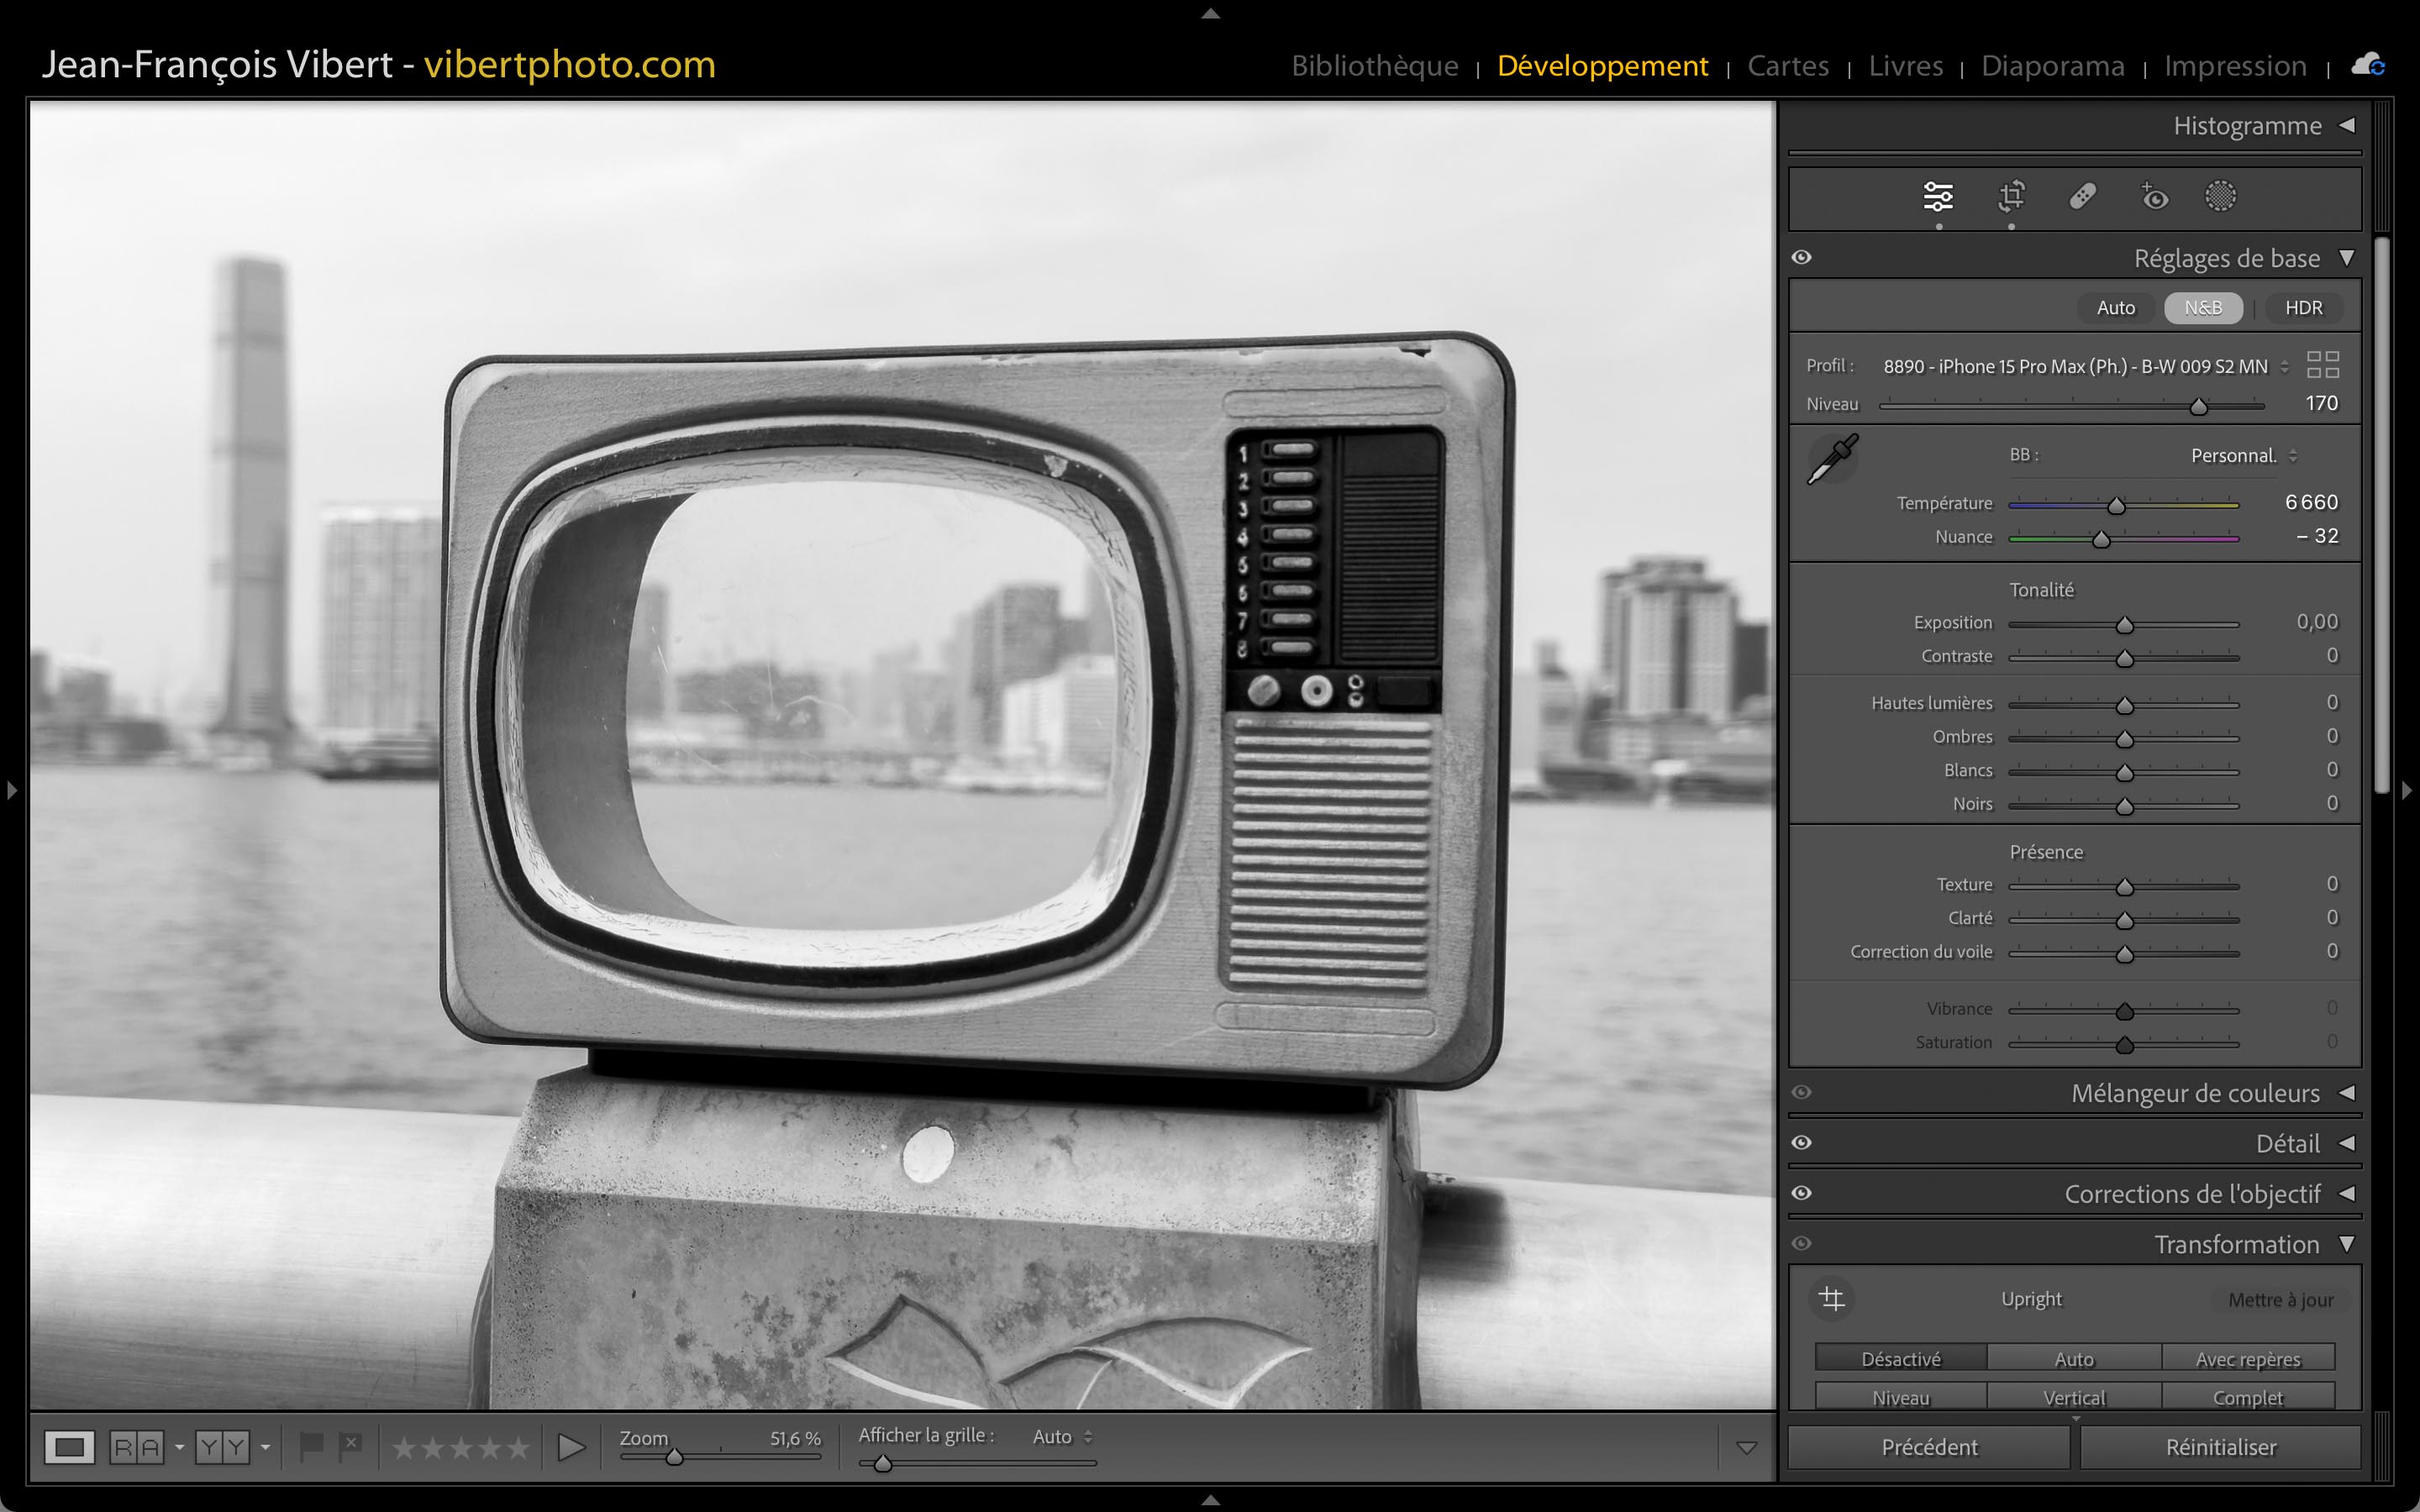Toggle visibility of the Détail panel
This screenshot has height=1512, width=2420.
tap(1802, 1143)
